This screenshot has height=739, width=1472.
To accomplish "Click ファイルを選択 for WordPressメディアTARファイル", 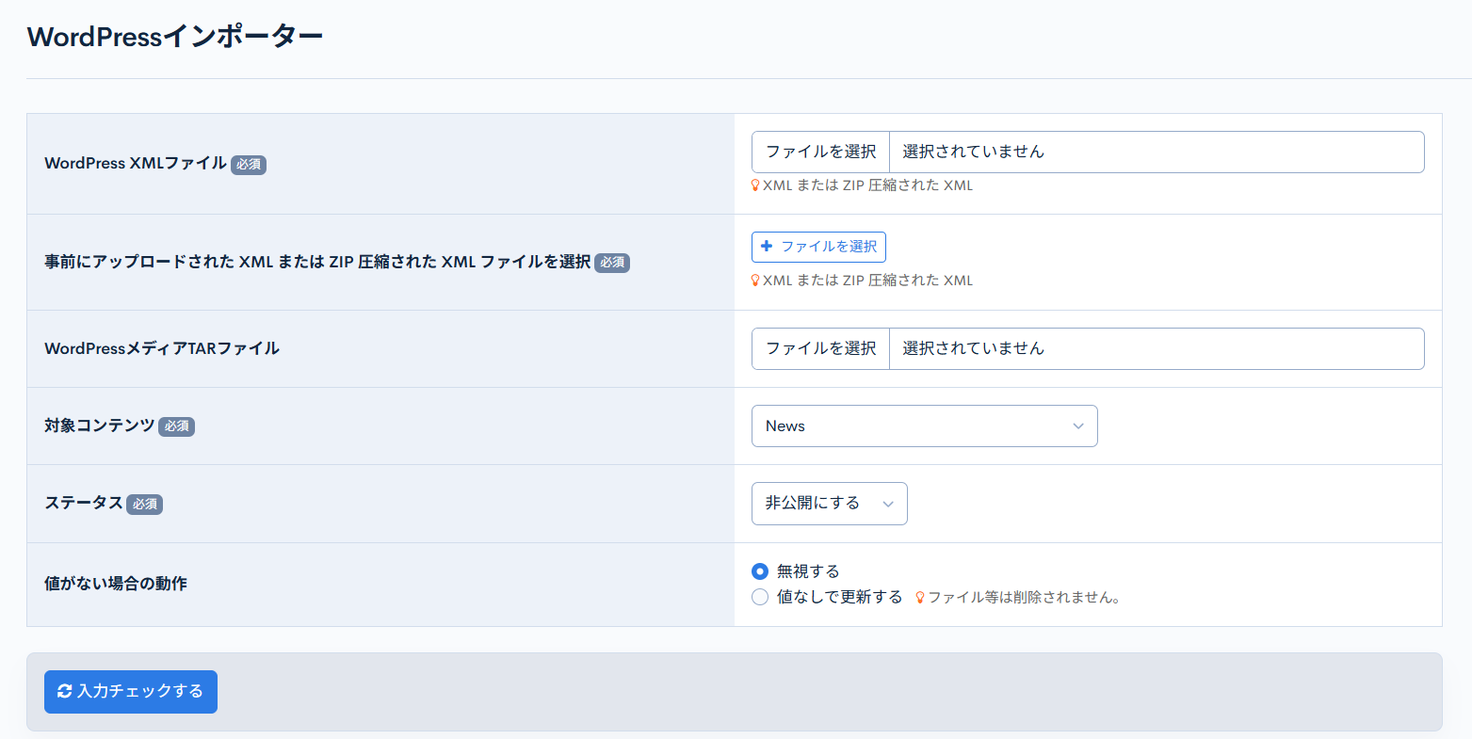I will [x=818, y=348].
